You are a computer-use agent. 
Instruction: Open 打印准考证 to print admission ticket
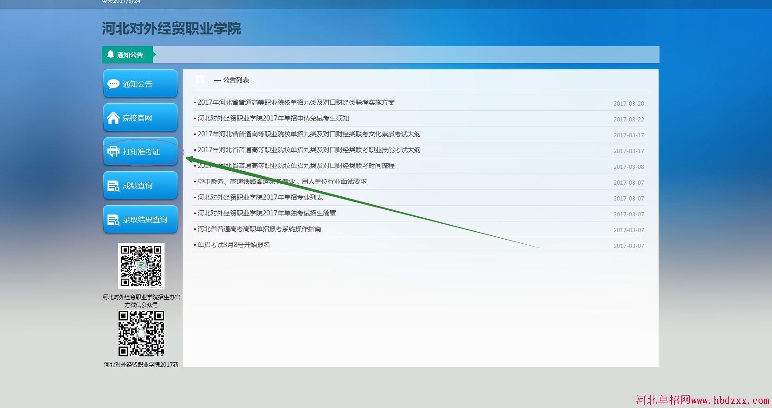(140, 152)
